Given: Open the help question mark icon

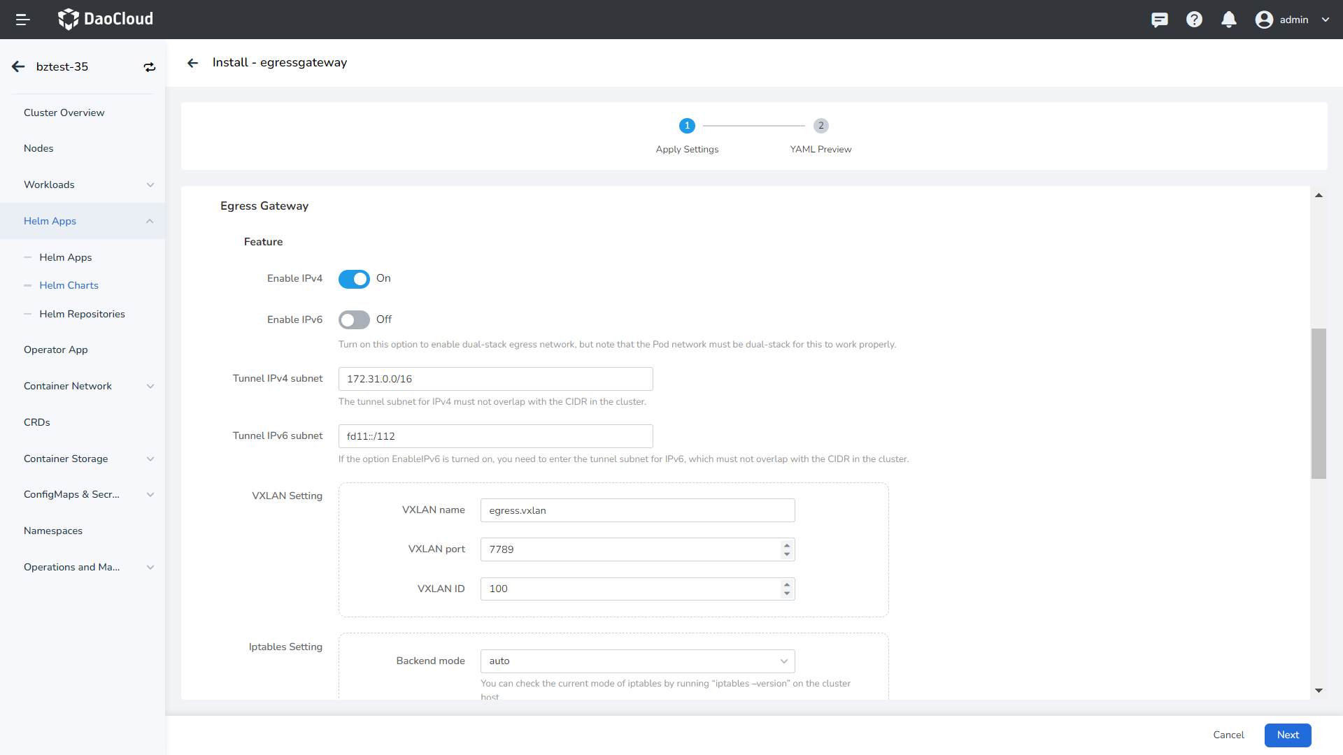Looking at the screenshot, I should click(1194, 19).
